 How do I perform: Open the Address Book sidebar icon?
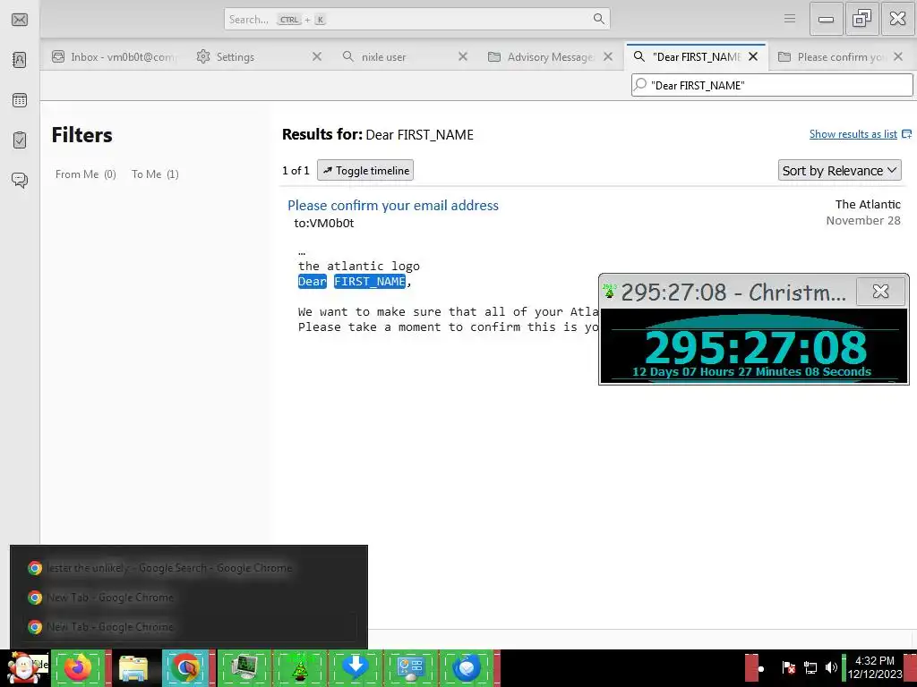(x=20, y=60)
